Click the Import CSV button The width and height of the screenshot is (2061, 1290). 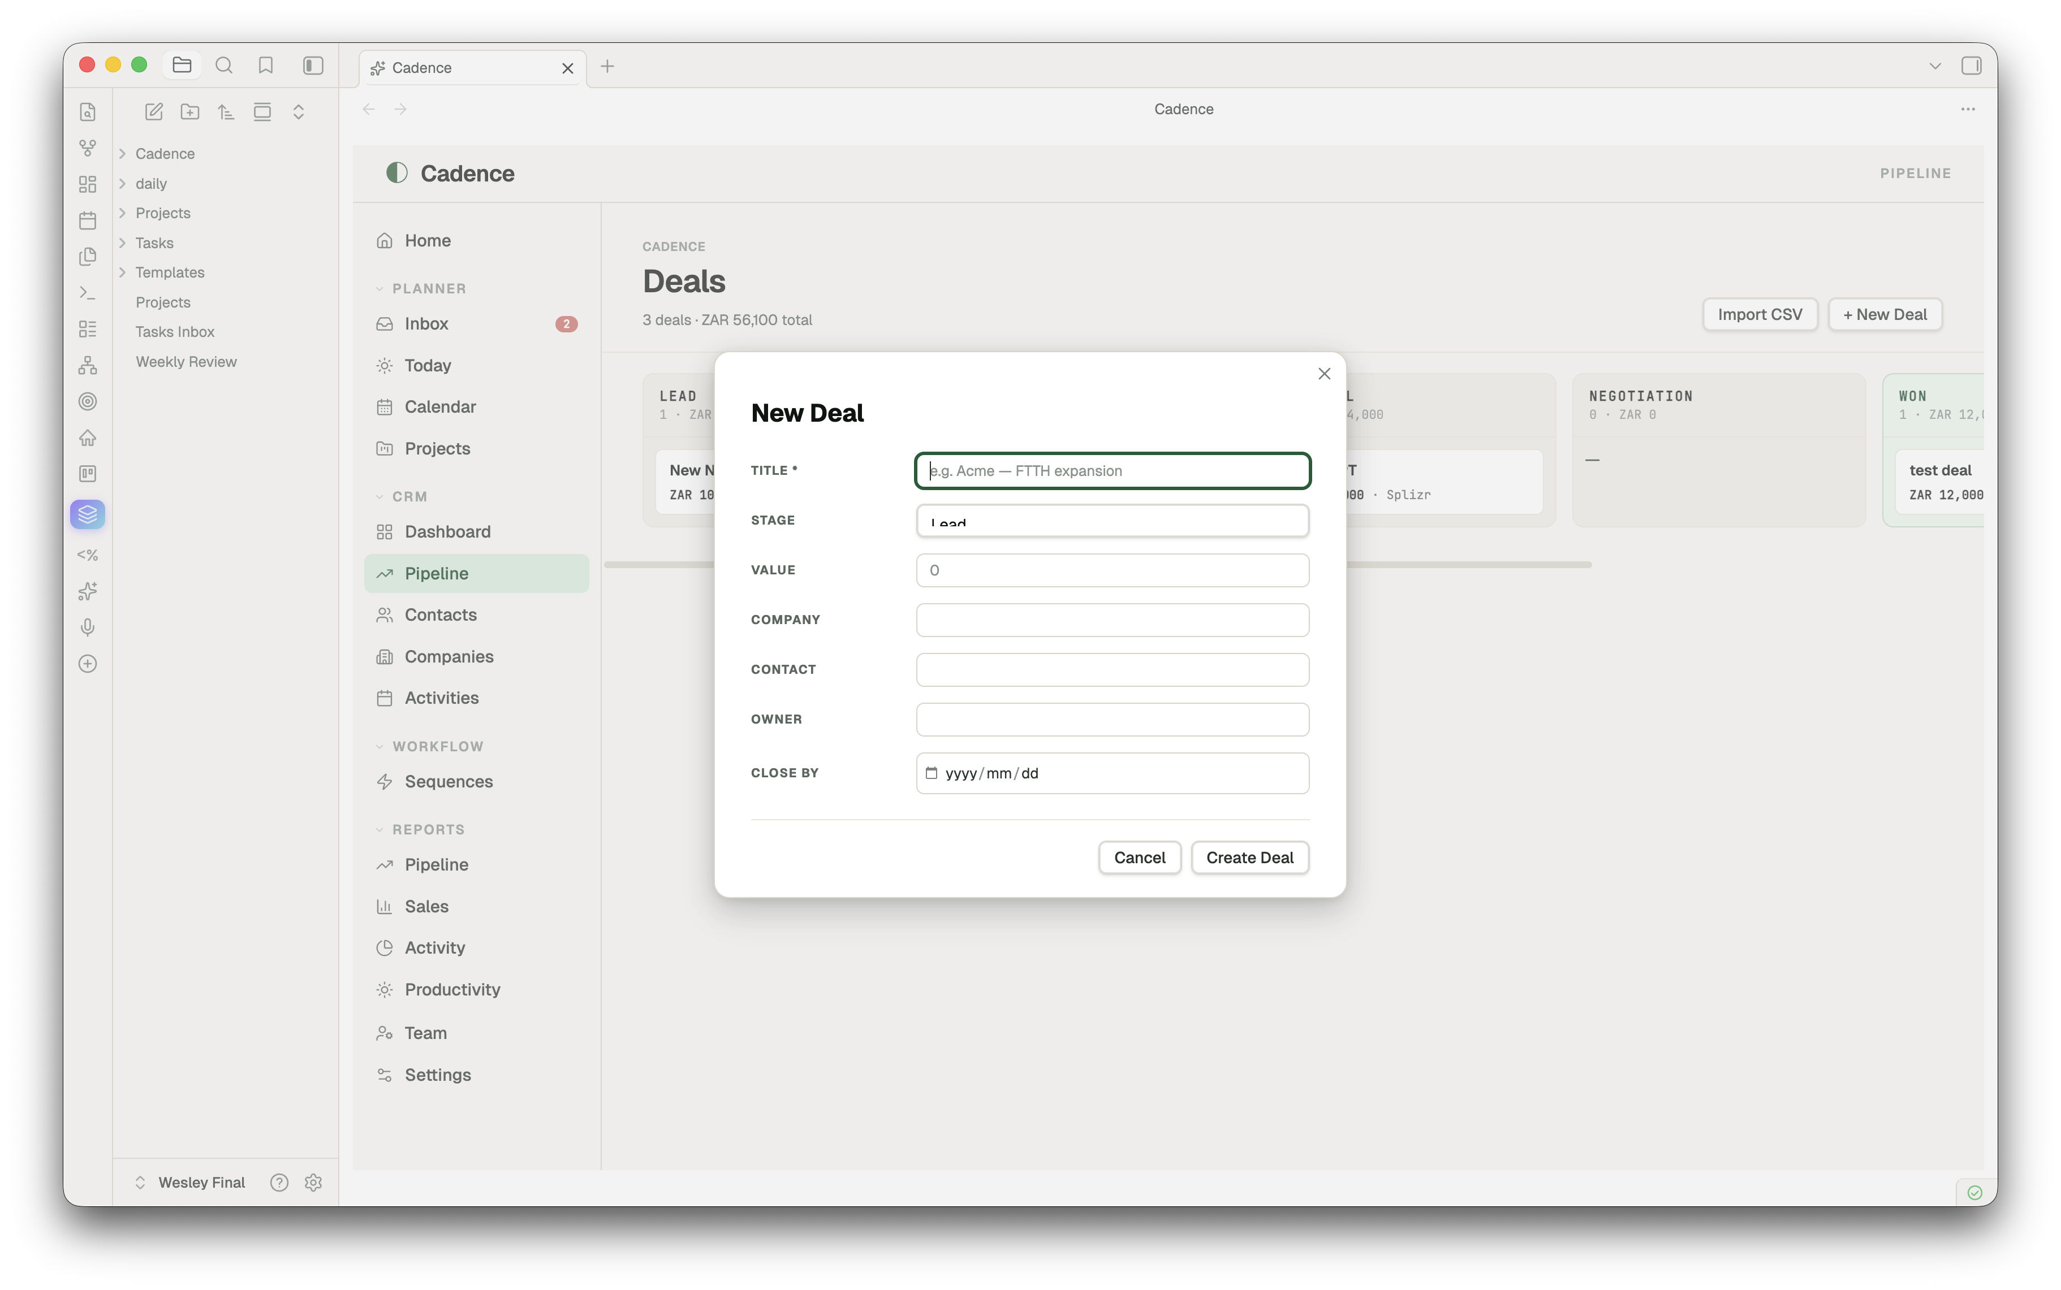pyautogui.click(x=1760, y=314)
